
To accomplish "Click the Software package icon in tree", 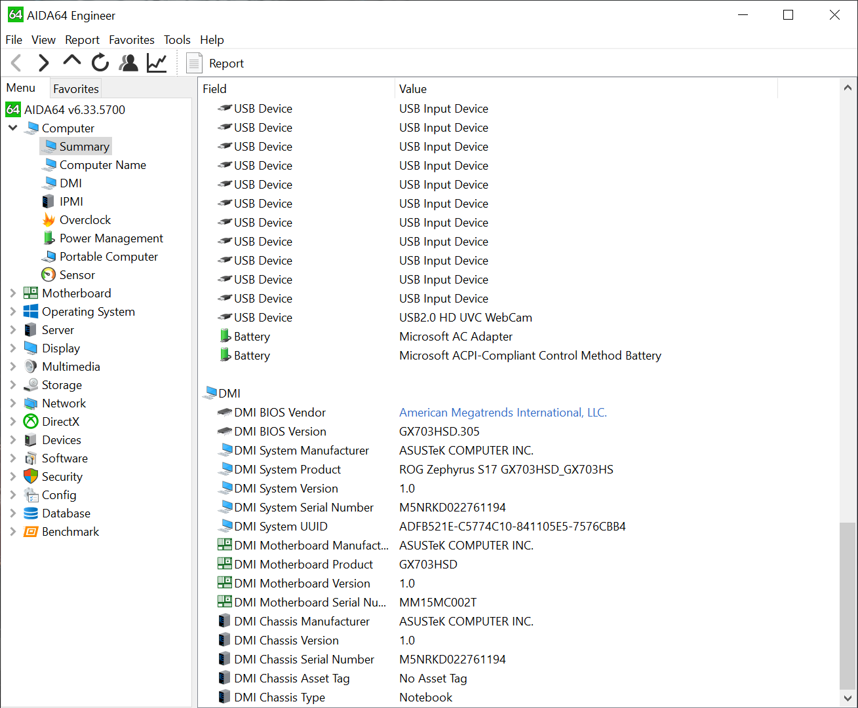I will point(31,458).
